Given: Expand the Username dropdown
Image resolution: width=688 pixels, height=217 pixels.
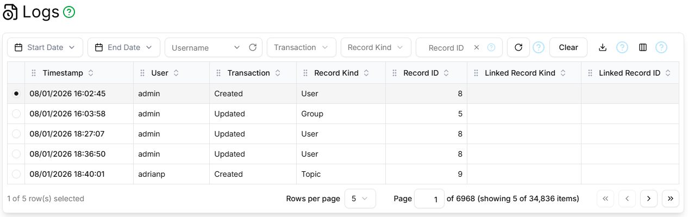Looking at the screenshot, I should (237, 47).
